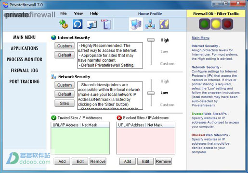
Task: Click the settings gear toolbar icon
Action: click(64, 24)
